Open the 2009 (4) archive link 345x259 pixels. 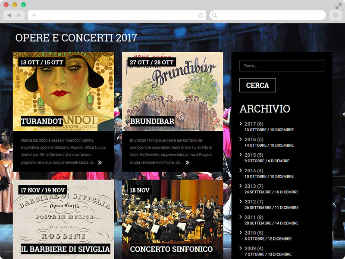click(x=254, y=249)
